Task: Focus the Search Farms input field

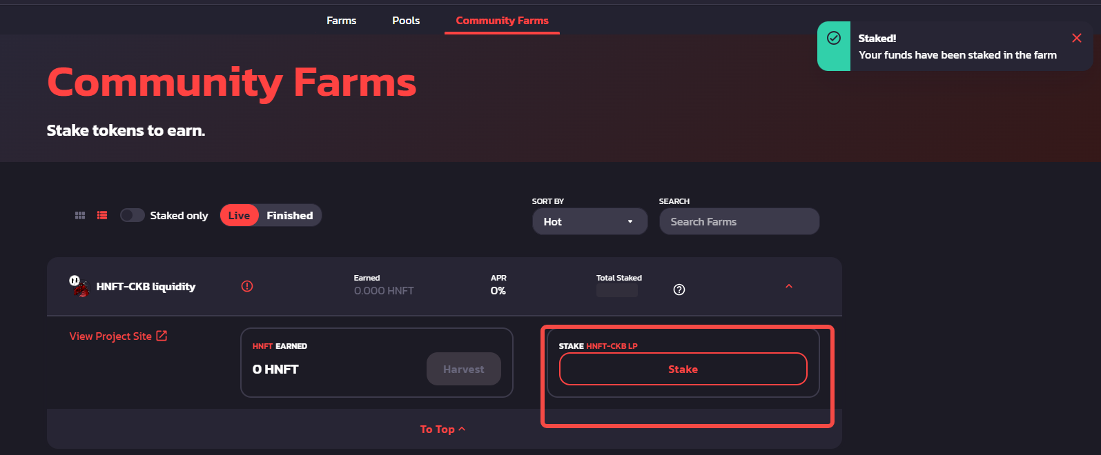Action: point(739,222)
